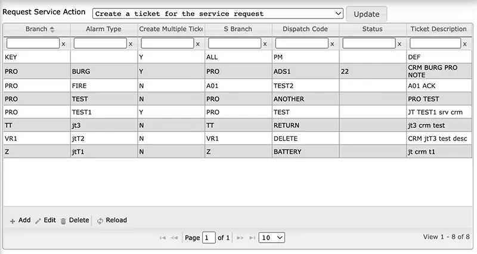477x254 pixels.
Task: Click the BATTERY dispatch code cell
Action: click(x=305, y=152)
